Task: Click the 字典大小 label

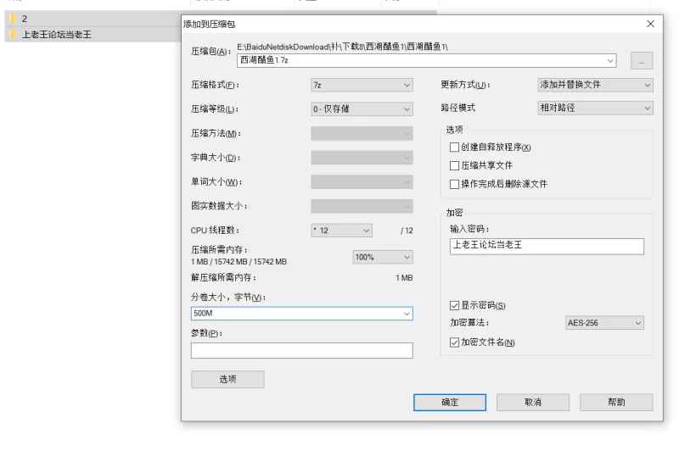Action: click(216, 158)
